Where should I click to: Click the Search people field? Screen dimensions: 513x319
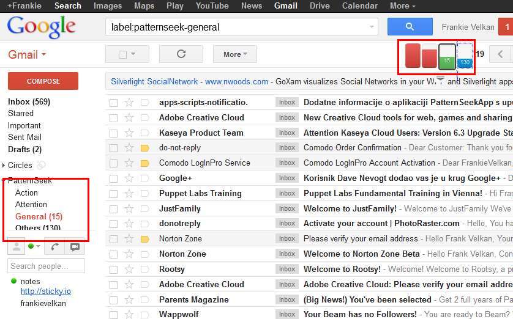46,266
